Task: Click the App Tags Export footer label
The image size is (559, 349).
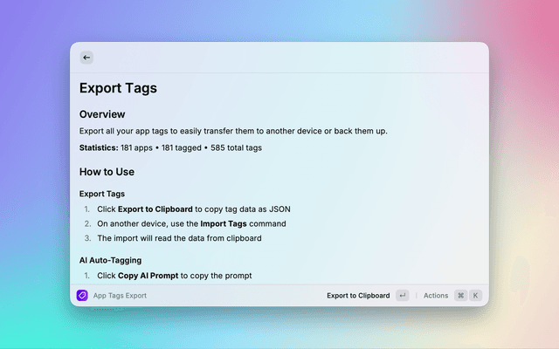Action: tap(120, 296)
